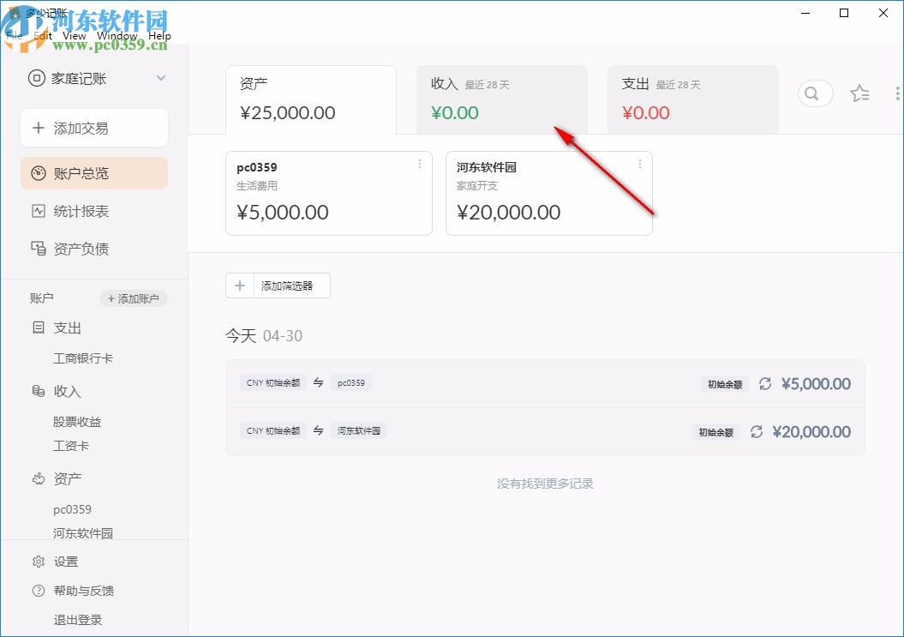The height and width of the screenshot is (637, 904).
Task: Select 河东软件园 account in sidebar
Action: click(83, 533)
